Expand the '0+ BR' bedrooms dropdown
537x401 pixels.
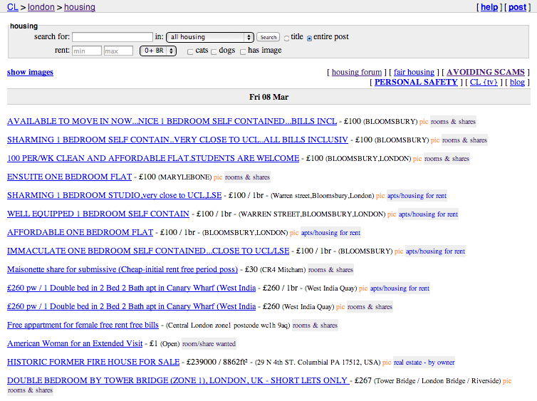click(x=158, y=51)
